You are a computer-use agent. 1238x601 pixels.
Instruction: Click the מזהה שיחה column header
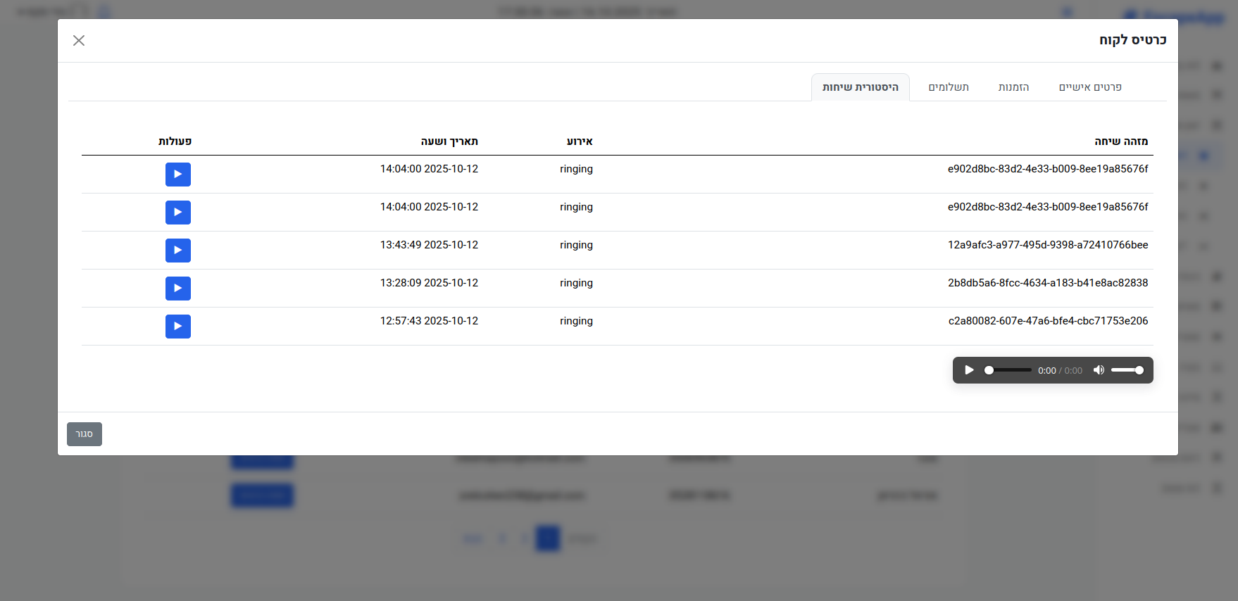[x=1120, y=141]
